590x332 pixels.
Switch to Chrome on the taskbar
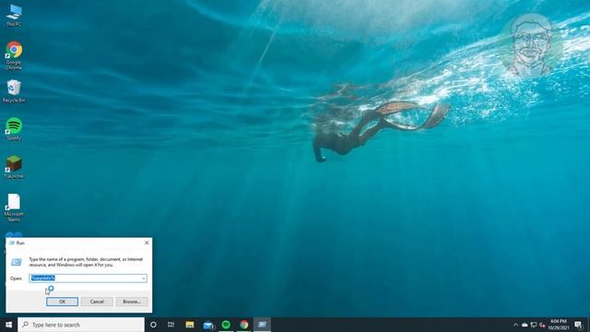[x=243, y=325]
